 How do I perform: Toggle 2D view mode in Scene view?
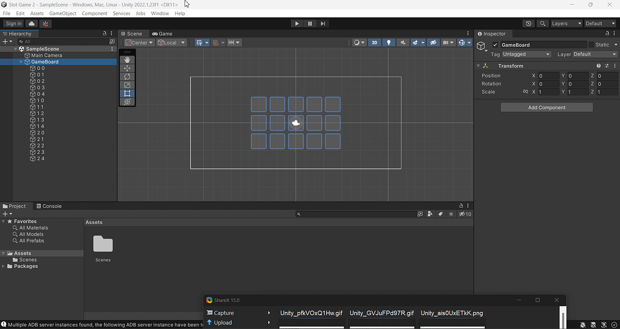click(375, 42)
